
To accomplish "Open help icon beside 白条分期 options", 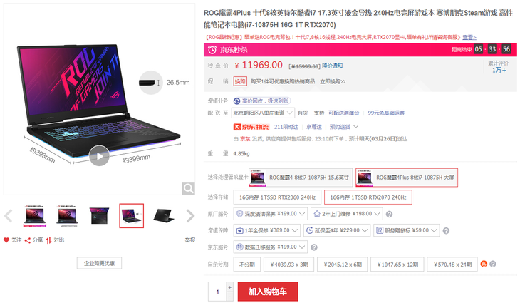I will pyautogui.click(x=493, y=265).
